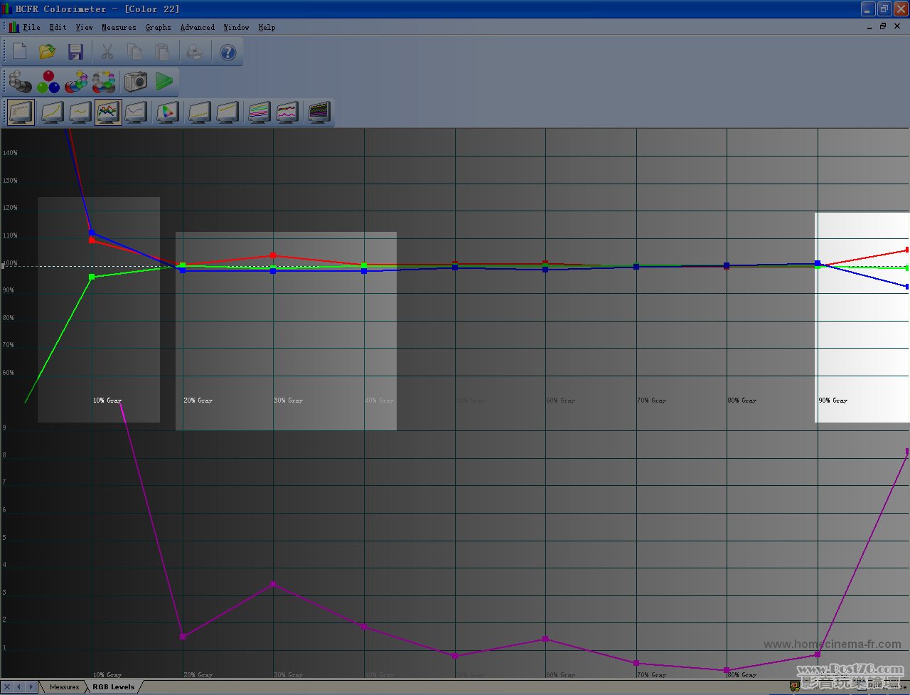Click the green data point at 10% Gray
This screenshot has height=695, width=910.
[92, 277]
